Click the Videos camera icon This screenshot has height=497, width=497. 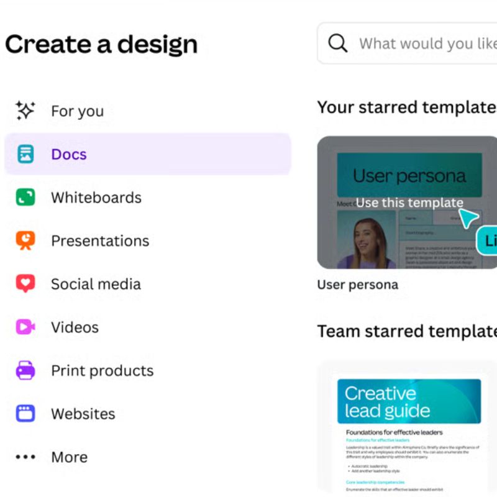pyautogui.click(x=25, y=327)
